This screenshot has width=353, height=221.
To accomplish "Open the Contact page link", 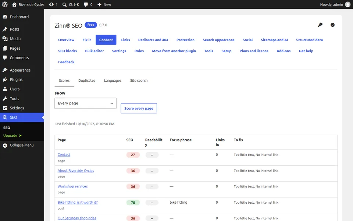I will 64,155.
